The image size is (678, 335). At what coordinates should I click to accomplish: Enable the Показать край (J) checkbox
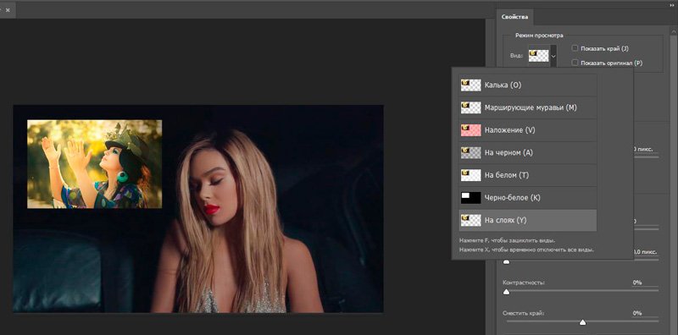[x=575, y=48]
